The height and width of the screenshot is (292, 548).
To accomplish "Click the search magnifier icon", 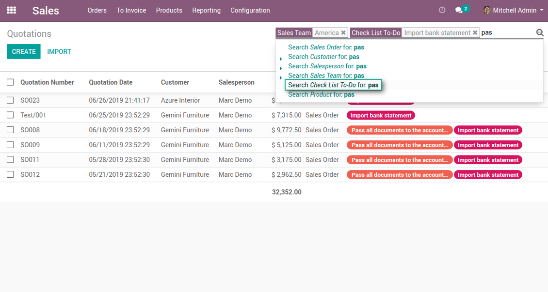I will pyautogui.click(x=540, y=32).
